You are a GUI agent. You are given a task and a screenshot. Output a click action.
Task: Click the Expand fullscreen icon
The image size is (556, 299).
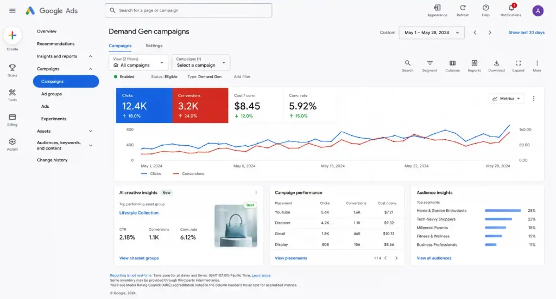click(x=518, y=66)
